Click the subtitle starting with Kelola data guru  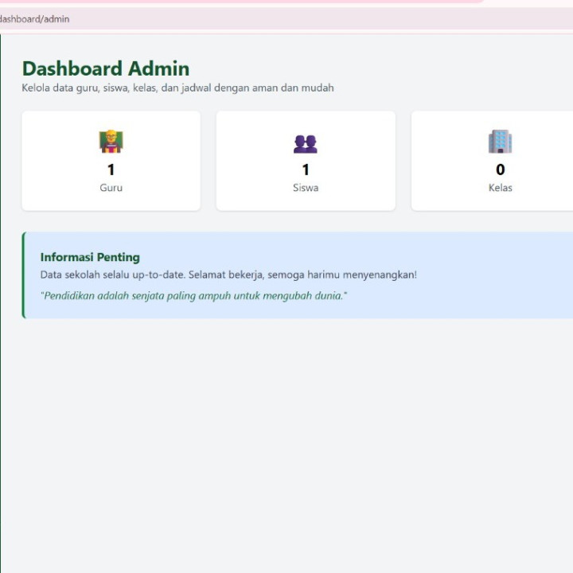point(177,88)
